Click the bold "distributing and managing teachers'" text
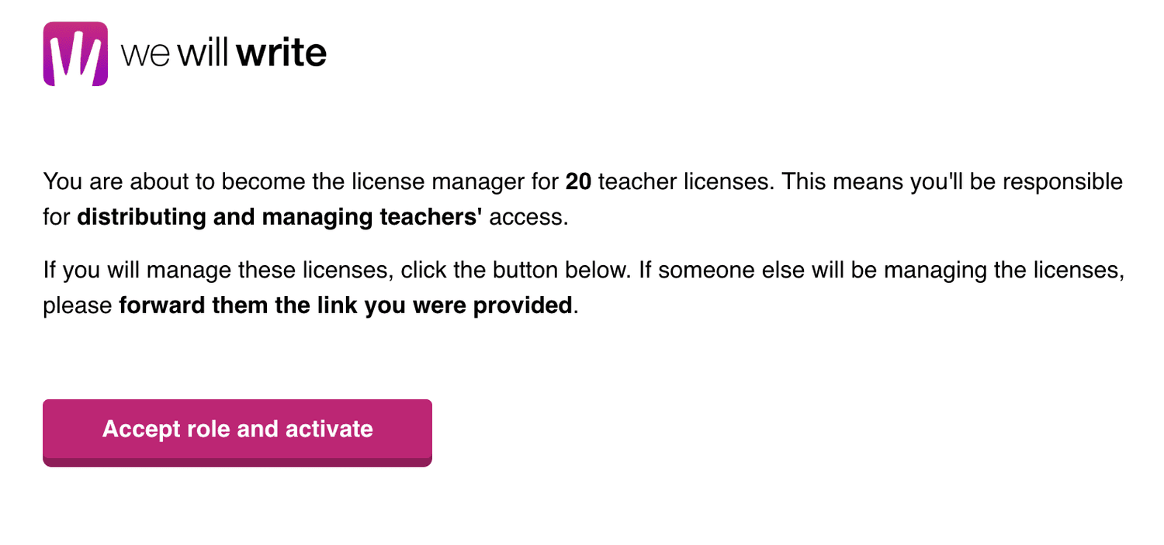Screen dimensions: 1164x545 (x=279, y=218)
